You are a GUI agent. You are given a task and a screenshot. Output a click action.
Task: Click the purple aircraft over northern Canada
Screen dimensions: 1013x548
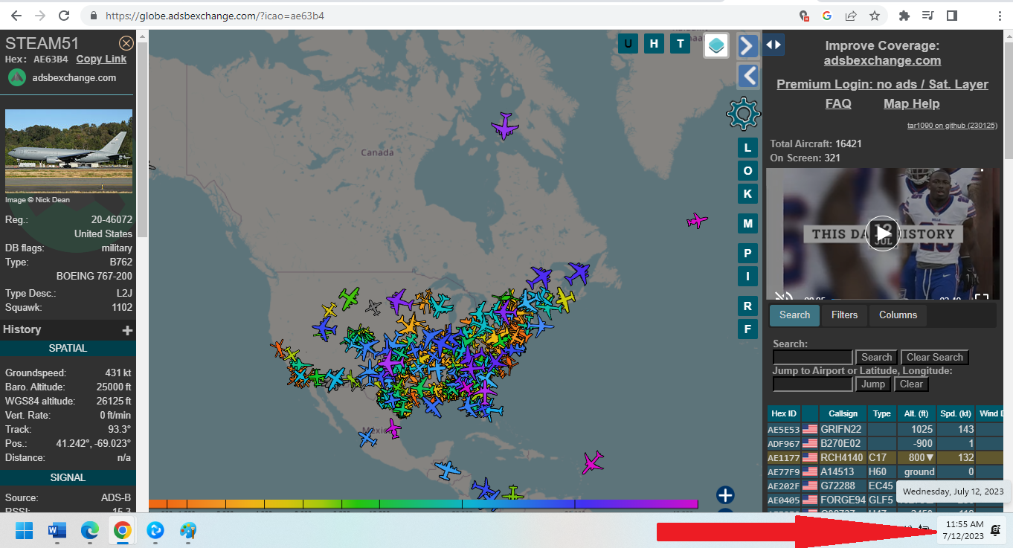coord(504,126)
